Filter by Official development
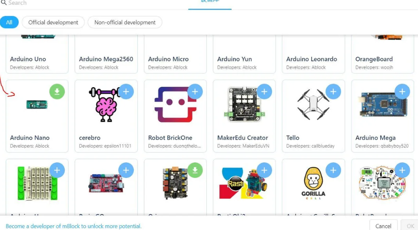Image resolution: width=418 pixels, height=230 pixels. pos(53,23)
